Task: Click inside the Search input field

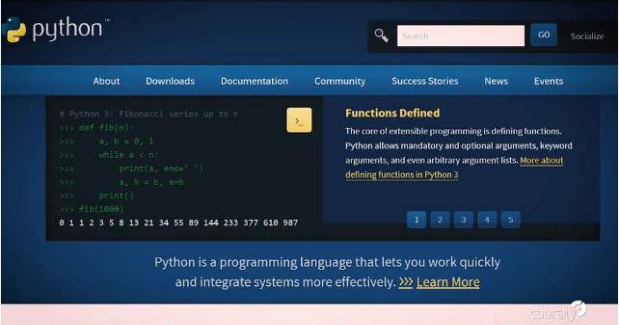Action: 460,35
